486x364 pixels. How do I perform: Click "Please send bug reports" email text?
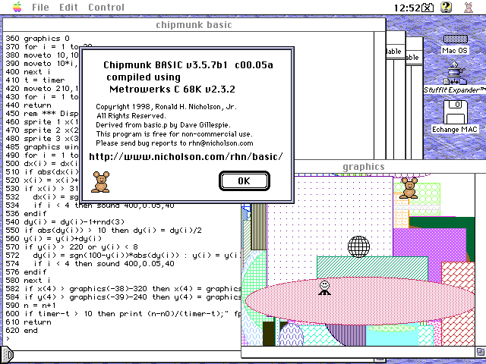pos(175,143)
